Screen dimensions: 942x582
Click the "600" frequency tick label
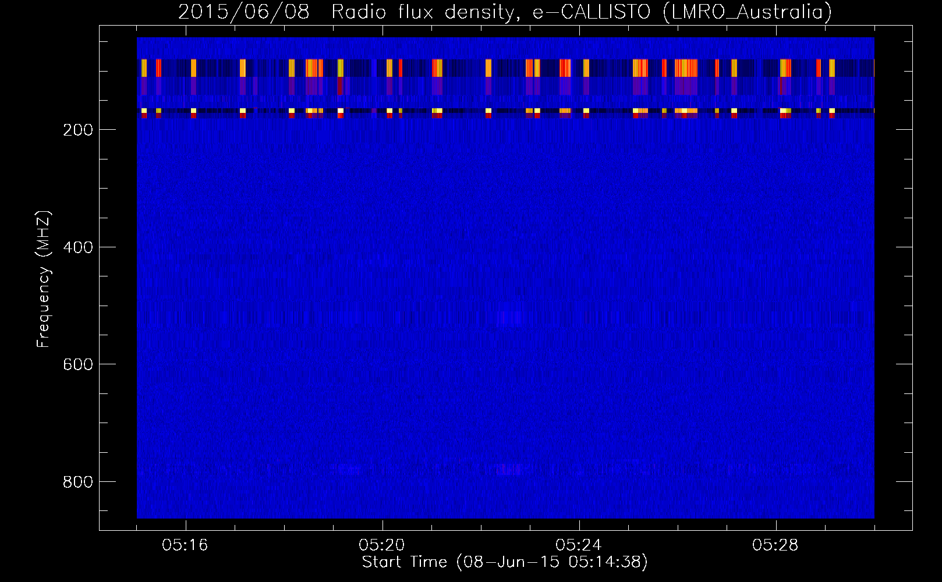pyautogui.click(x=77, y=364)
